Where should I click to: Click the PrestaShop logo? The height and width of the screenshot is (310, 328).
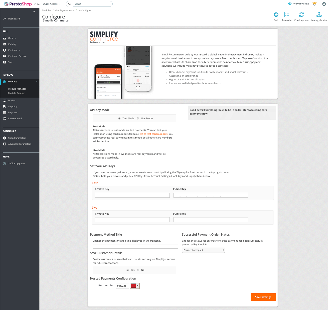pos(18,4)
